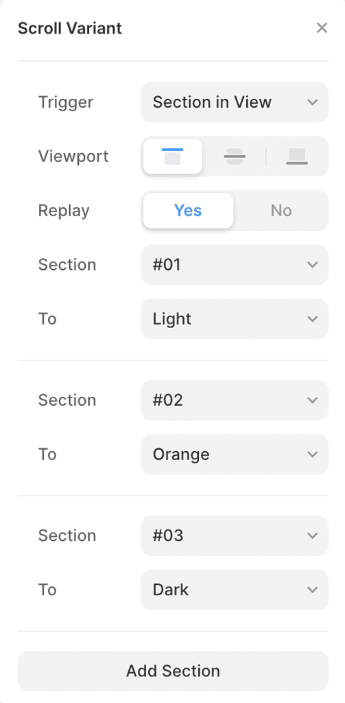Select the center viewport alignment icon

(x=235, y=157)
